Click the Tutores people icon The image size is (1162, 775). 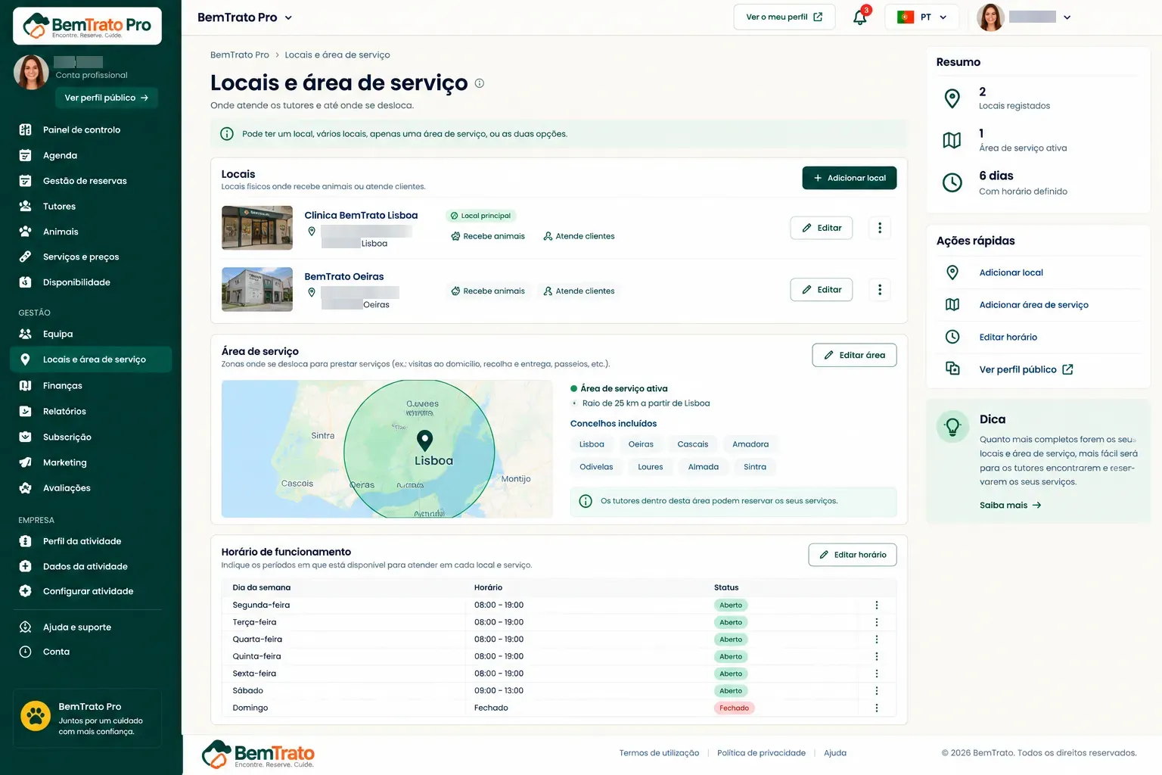point(25,206)
